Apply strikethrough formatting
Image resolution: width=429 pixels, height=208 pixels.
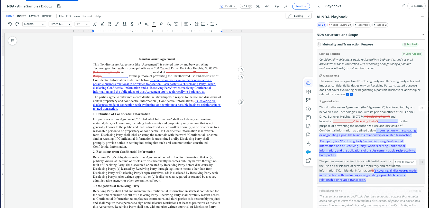[x=132, y=24]
